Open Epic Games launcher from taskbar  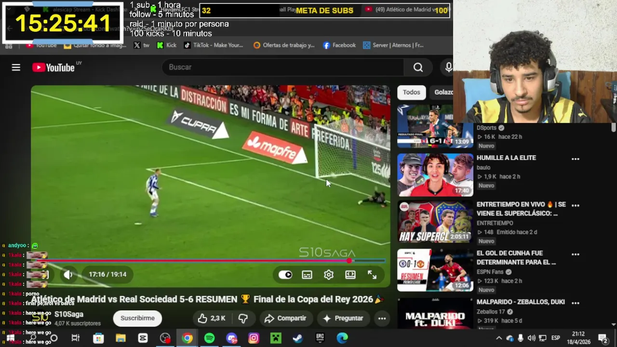click(320, 338)
